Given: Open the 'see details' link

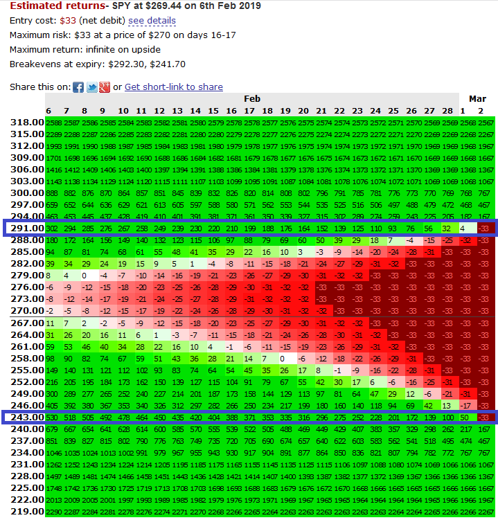Looking at the screenshot, I should [152, 21].
